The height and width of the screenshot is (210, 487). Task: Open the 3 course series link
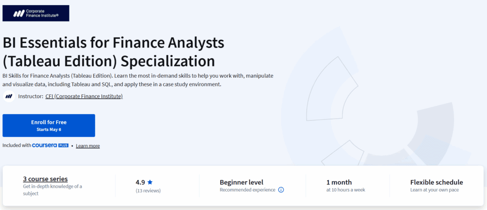45,179
